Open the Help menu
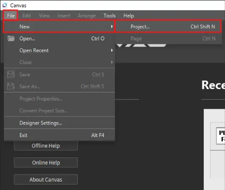Screen dimensions: 225x190 [x=129, y=16]
